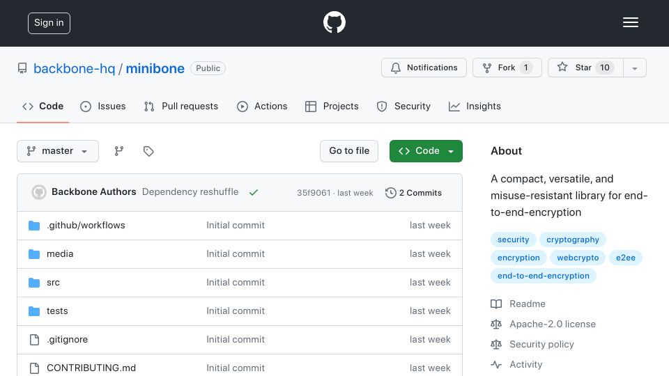Screen dimensions: 669x376
Task: Open the Backbone Authors commit author link
Action: [x=94, y=192]
